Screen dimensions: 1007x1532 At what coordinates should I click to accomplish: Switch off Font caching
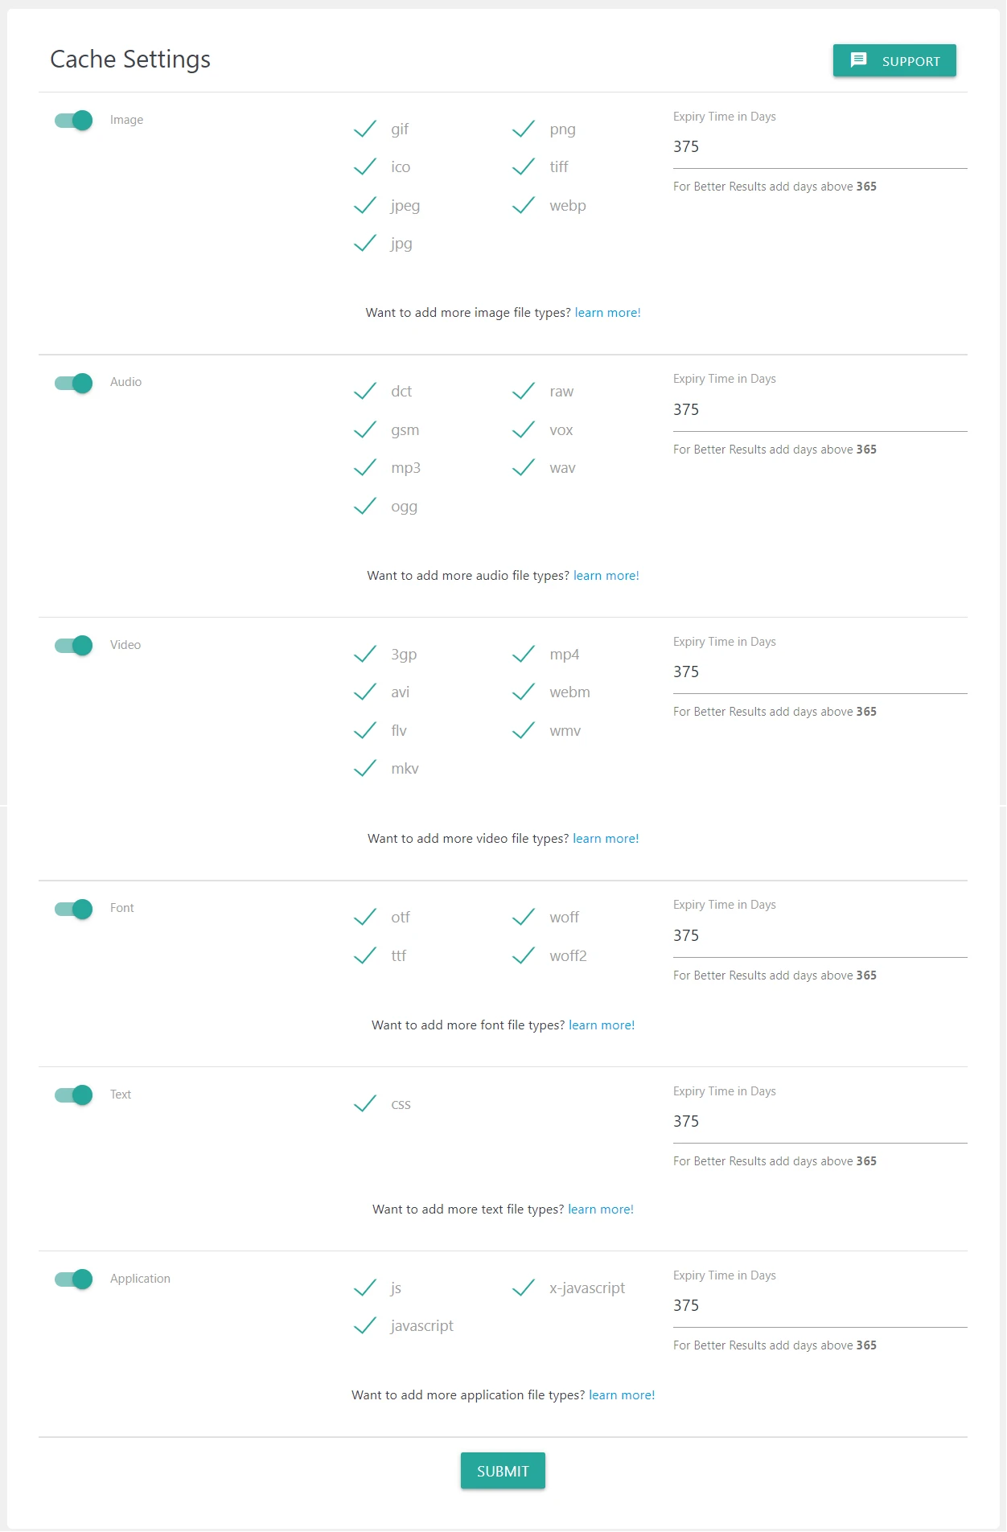click(x=74, y=909)
